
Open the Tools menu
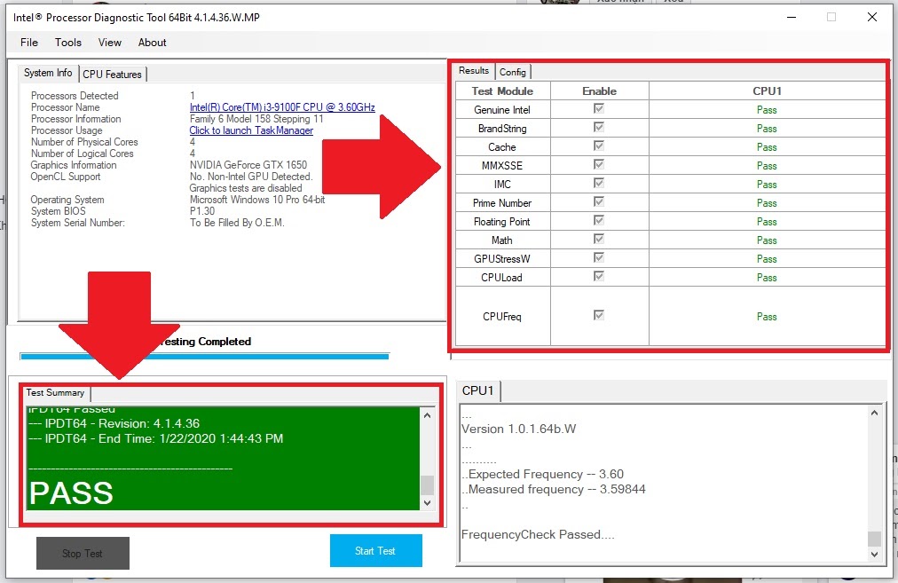click(x=68, y=43)
